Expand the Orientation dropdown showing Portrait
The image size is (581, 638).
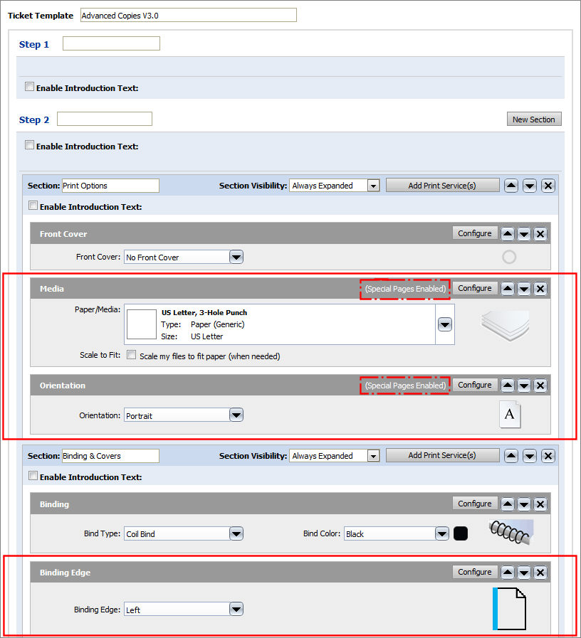236,415
